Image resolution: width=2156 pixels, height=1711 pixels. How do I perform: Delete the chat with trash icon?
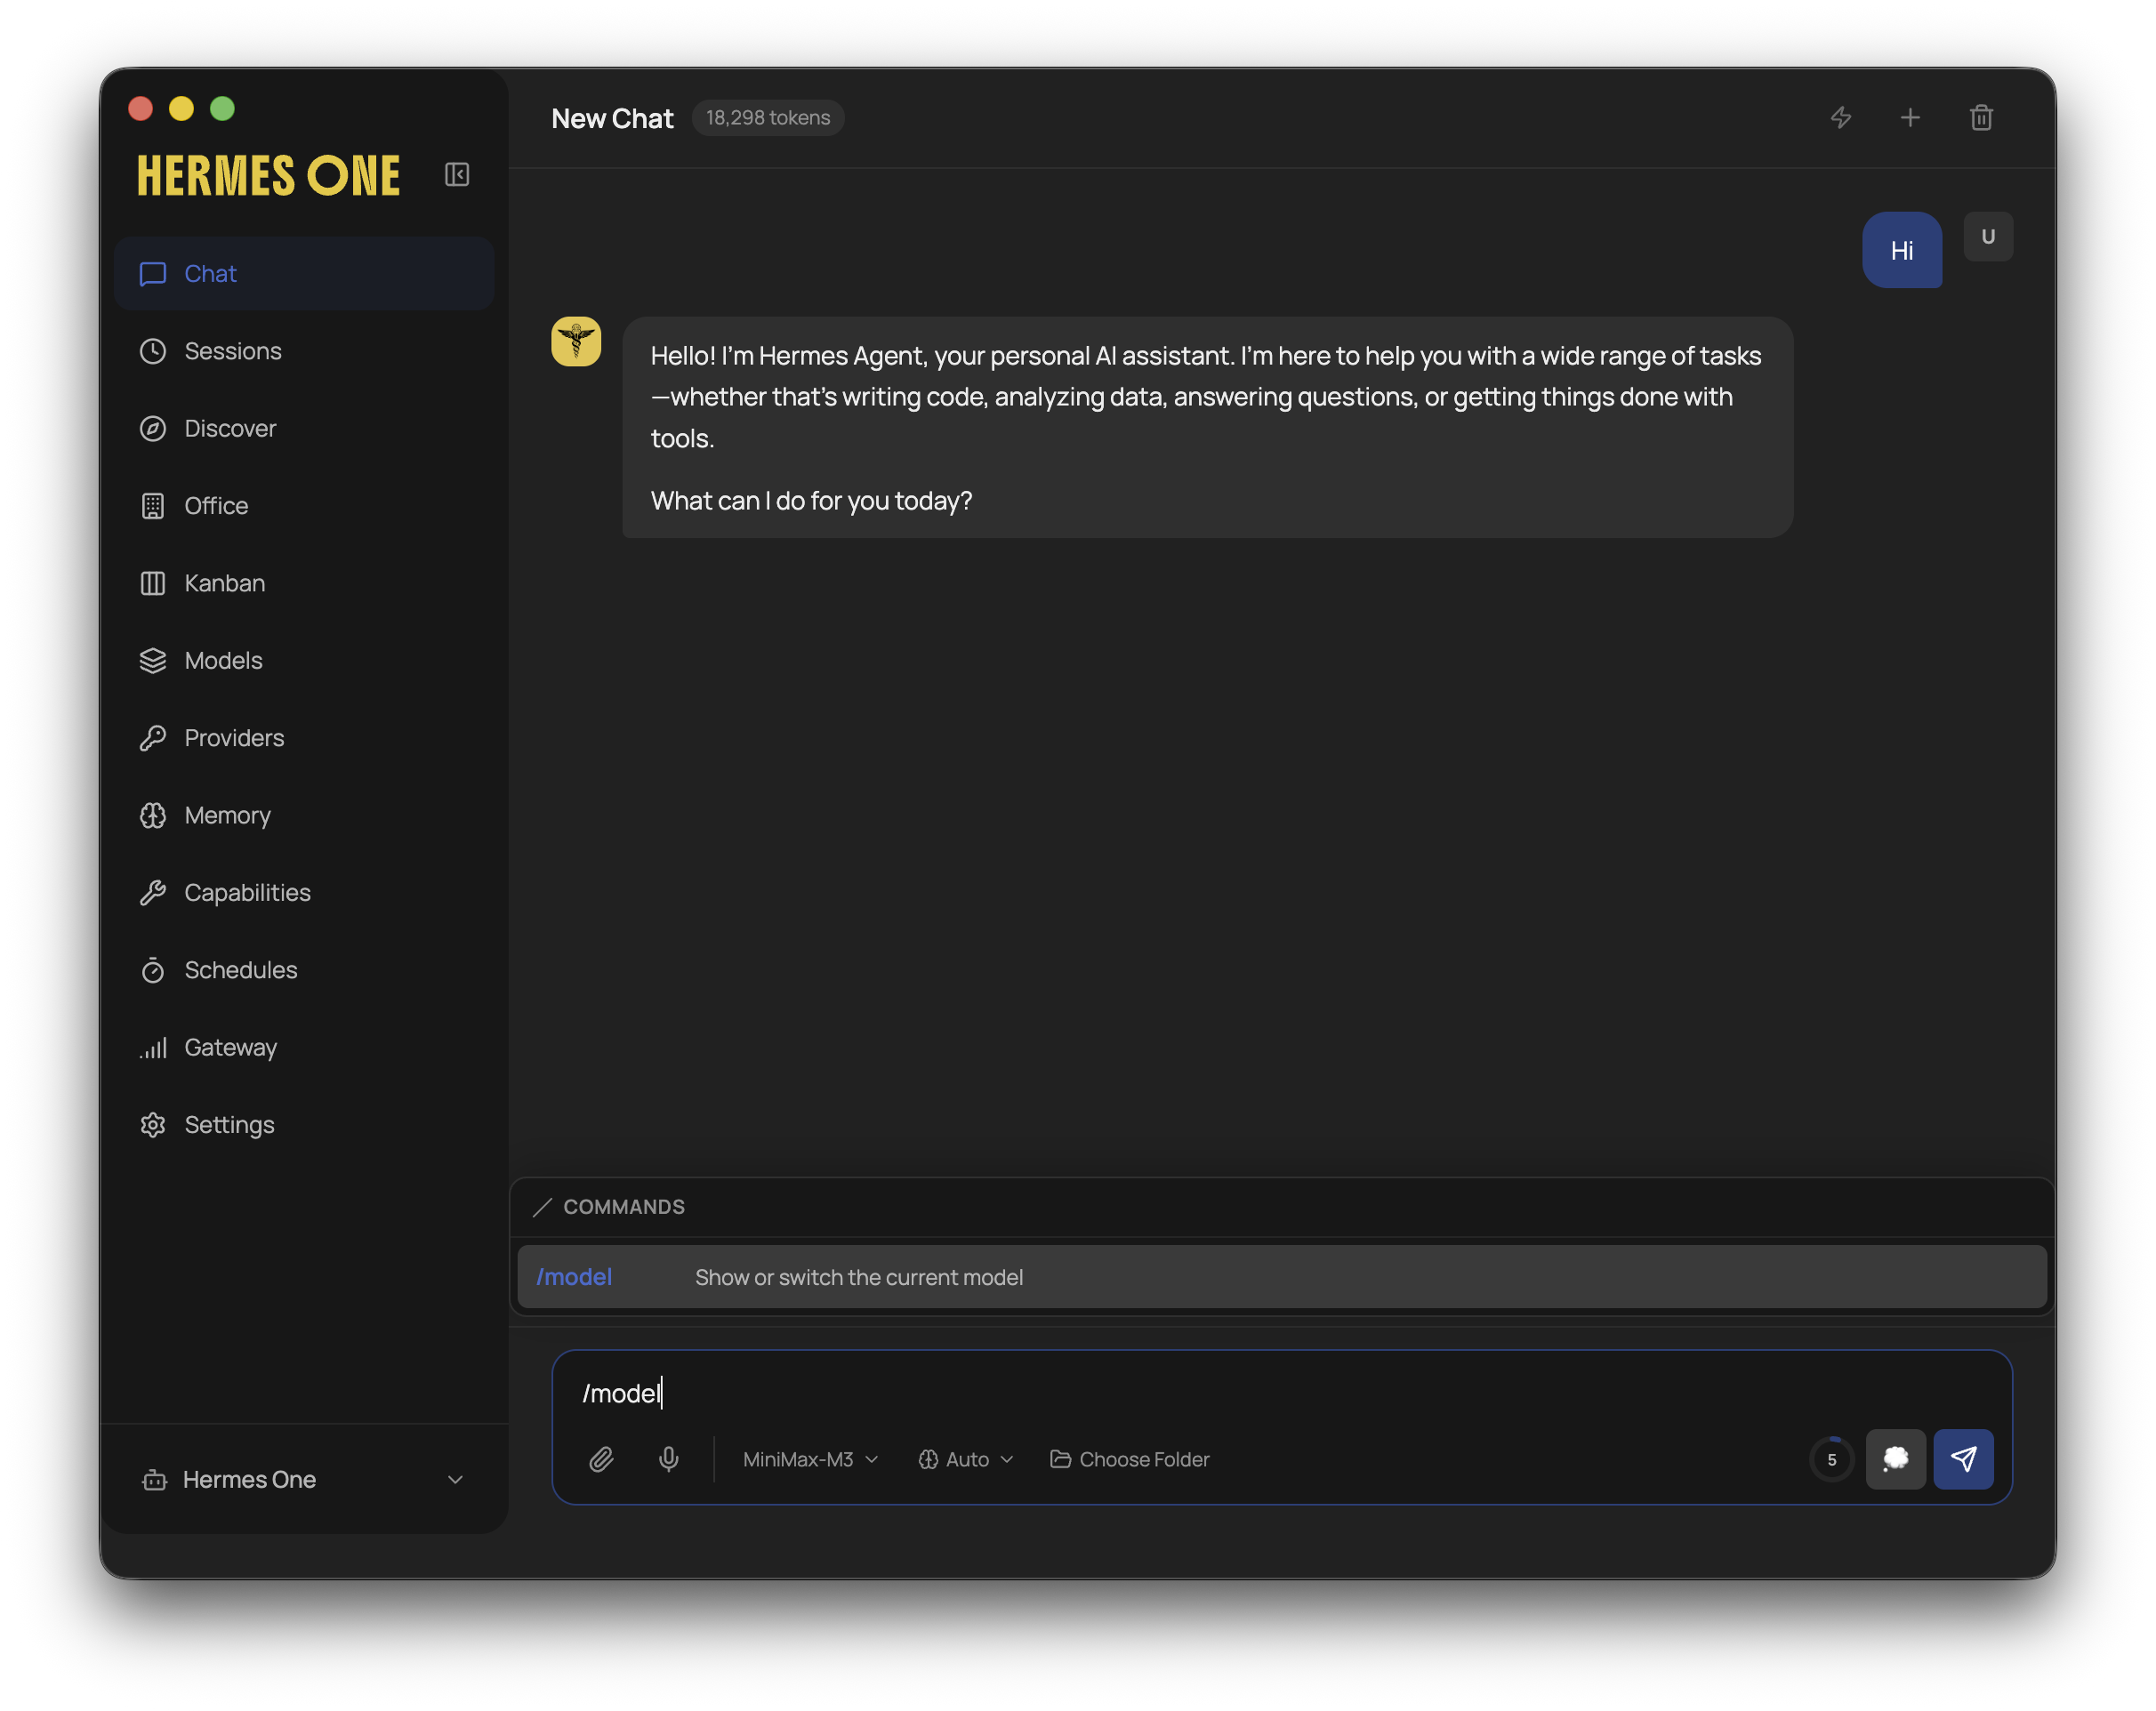[1981, 118]
